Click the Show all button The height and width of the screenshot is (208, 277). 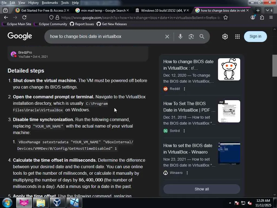(x=202, y=189)
